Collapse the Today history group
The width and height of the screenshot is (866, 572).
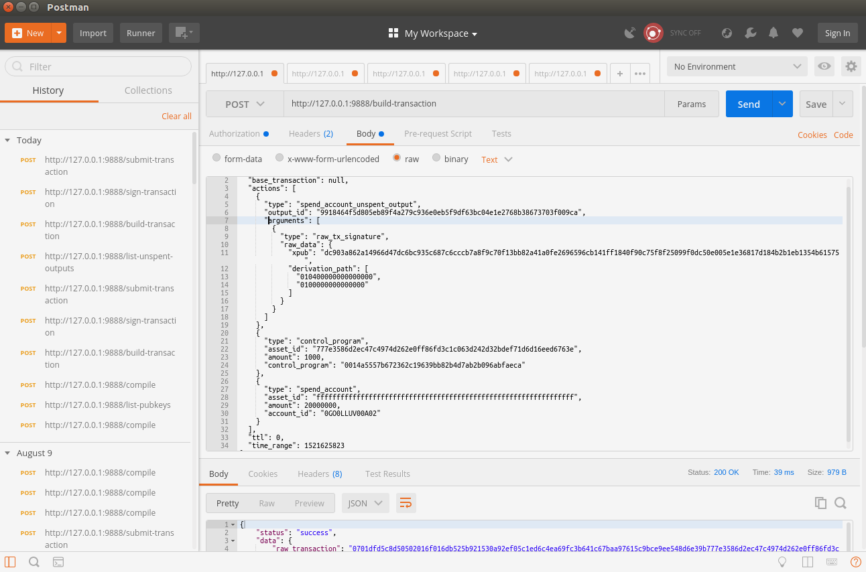(x=8, y=140)
